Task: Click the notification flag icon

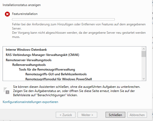Action: (7, 91)
